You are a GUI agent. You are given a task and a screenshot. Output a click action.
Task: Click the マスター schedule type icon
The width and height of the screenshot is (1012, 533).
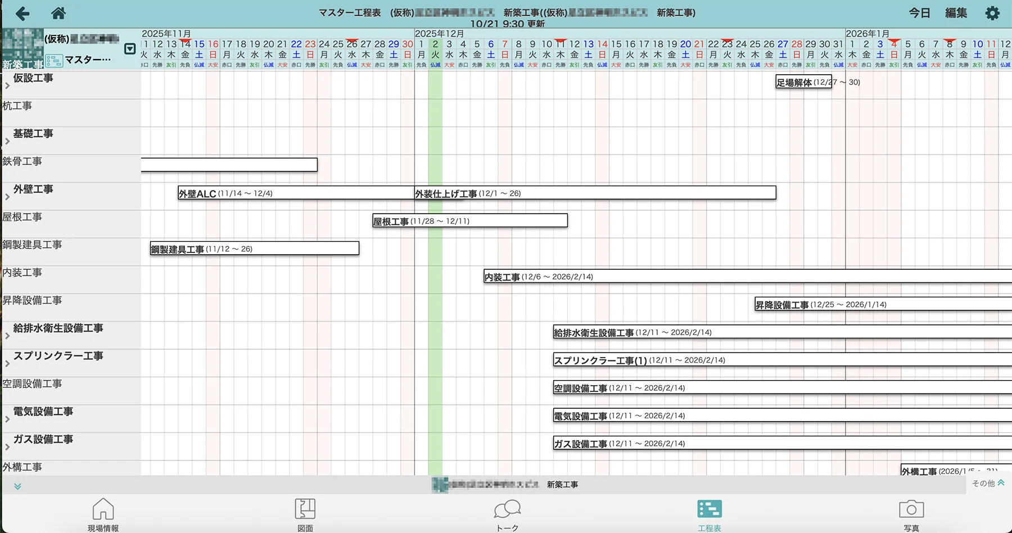[x=54, y=61]
